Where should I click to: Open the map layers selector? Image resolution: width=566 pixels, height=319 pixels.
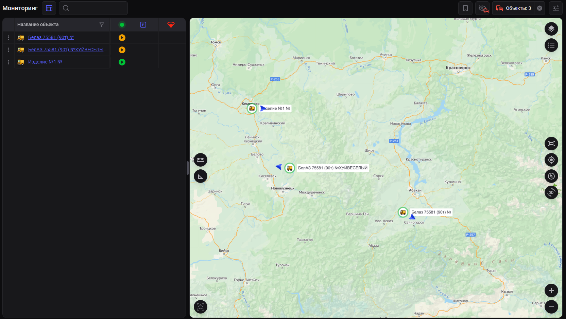(x=551, y=29)
